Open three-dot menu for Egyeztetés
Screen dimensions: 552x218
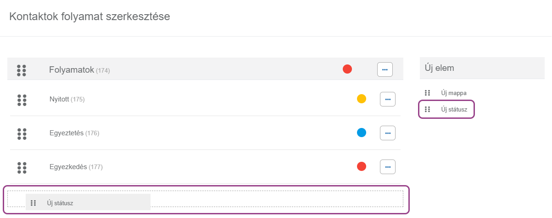pos(387,133)
